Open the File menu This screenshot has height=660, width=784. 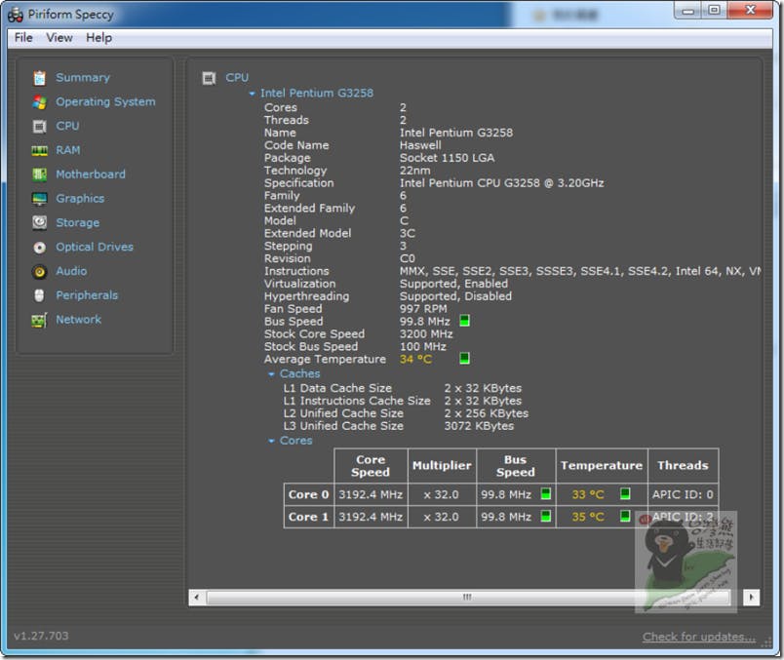23,38
